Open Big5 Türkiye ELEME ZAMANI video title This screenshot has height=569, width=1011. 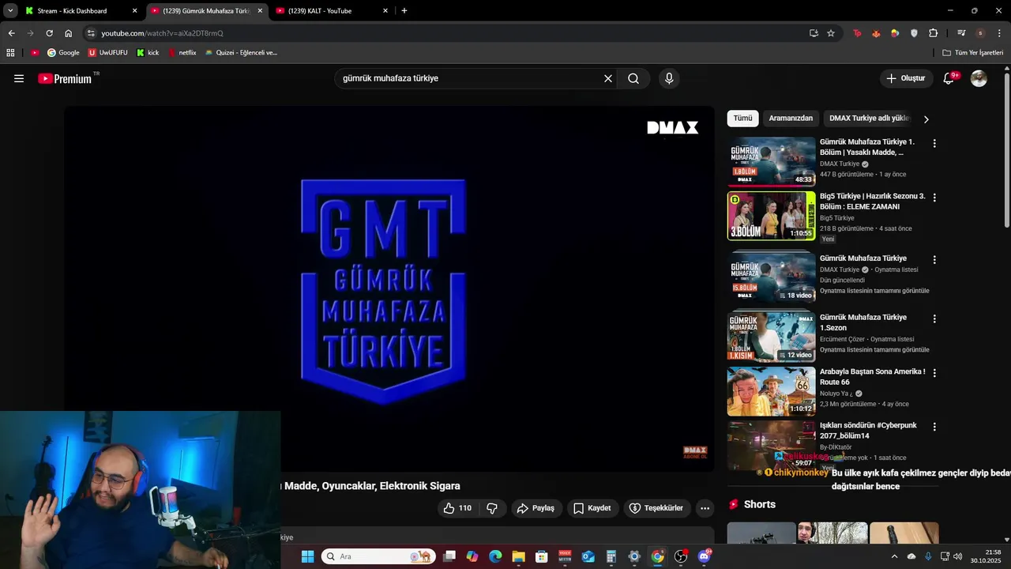point(872,201)
